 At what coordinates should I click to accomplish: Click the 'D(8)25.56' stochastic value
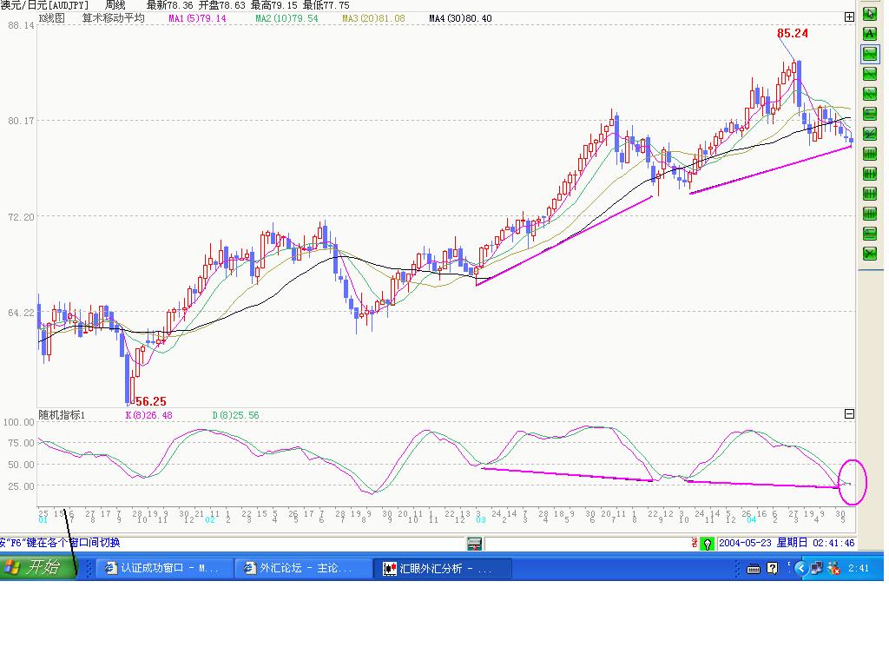click(x=235, y=415)
